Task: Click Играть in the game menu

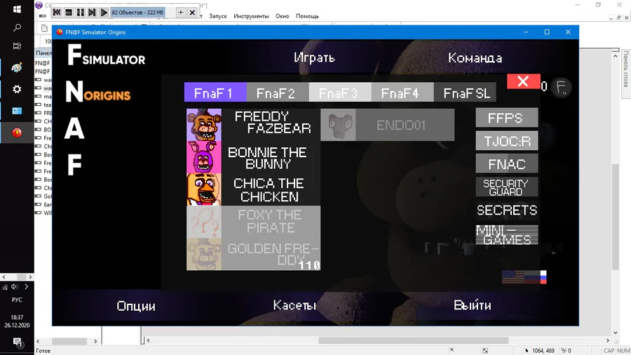Action: [x=314, y=58]
